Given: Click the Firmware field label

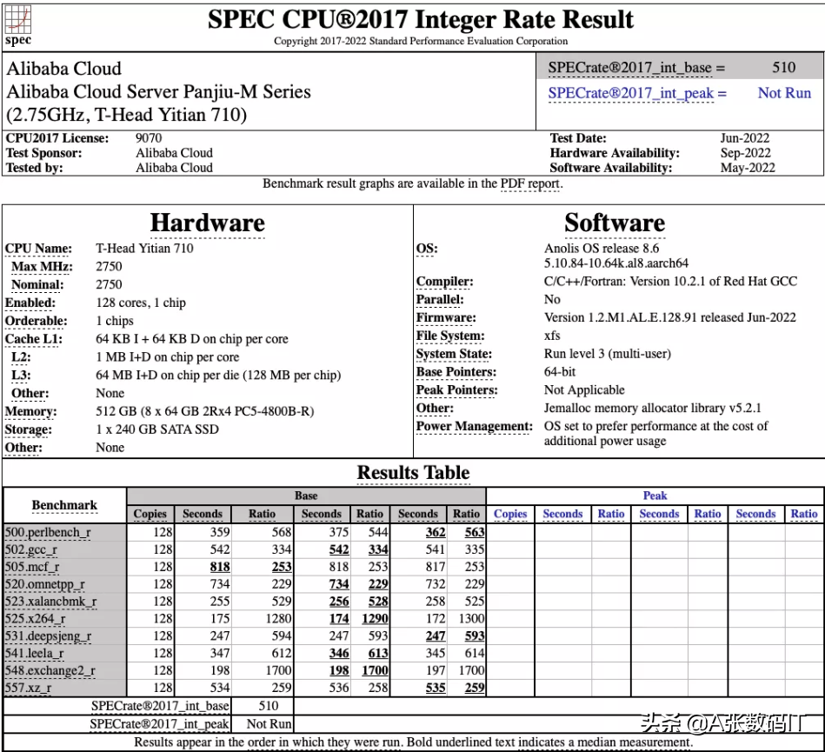Looking at the screenshot, I should (446, 318).
